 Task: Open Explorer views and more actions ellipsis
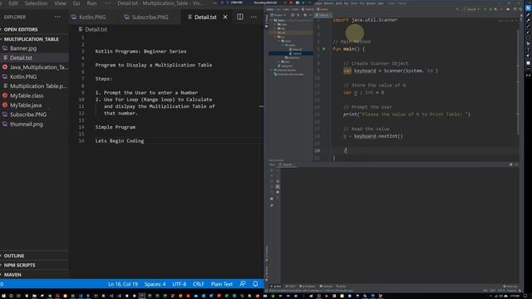(57, 17)
